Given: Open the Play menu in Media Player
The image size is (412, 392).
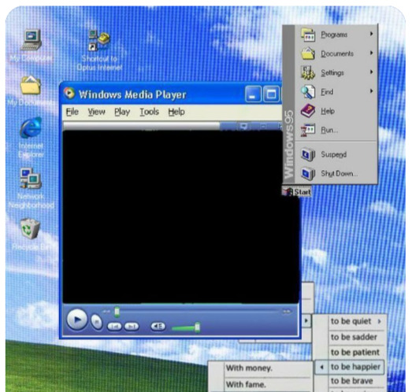Looking at the screenshot, I should coord(122,112).
